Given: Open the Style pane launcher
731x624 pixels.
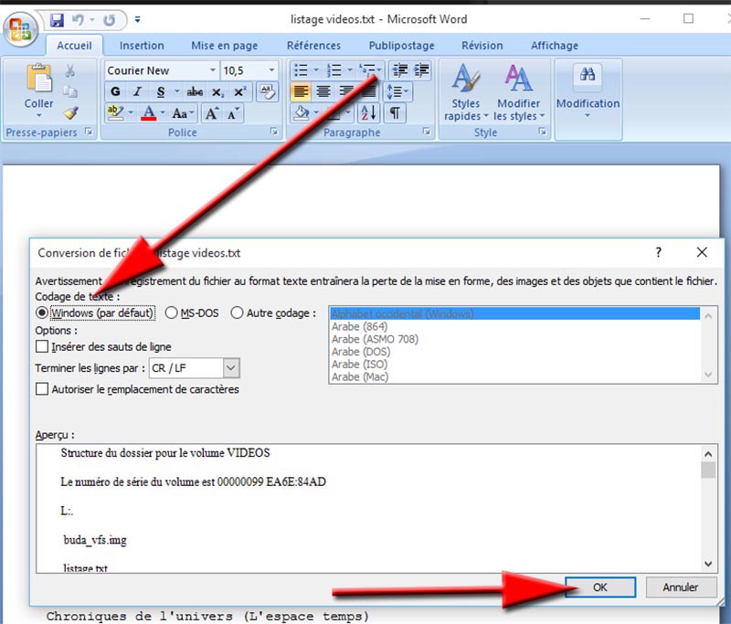Looking at the screenshot, I should [542, 132].
